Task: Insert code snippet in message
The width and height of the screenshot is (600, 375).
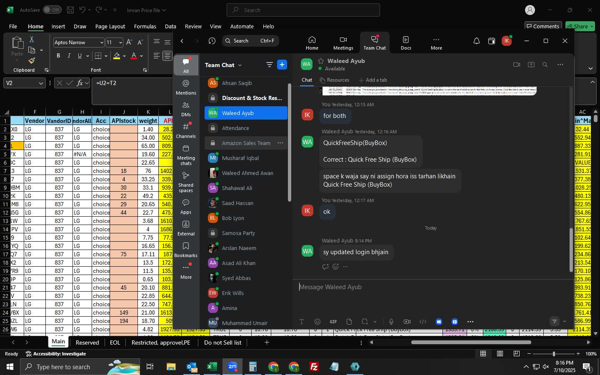Action: coord(423,322)
